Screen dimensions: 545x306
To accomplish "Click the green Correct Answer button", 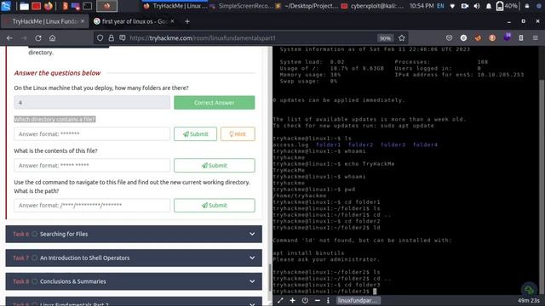I will click(215, 103).
